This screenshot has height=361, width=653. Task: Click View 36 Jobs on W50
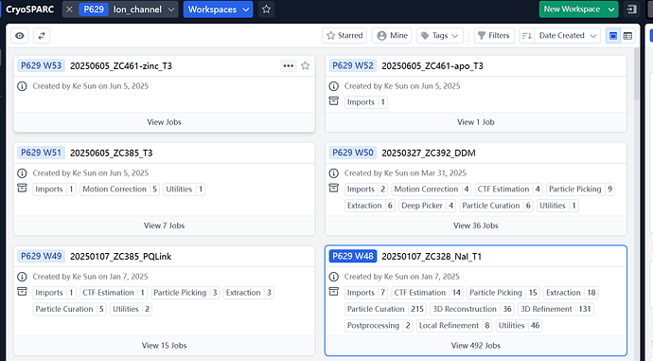click(x=476, y=226)
